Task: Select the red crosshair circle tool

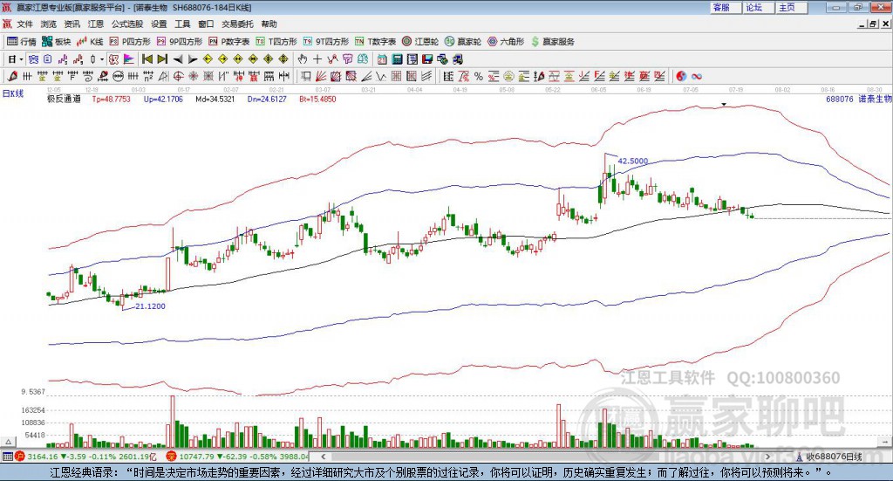Action: 178,76
